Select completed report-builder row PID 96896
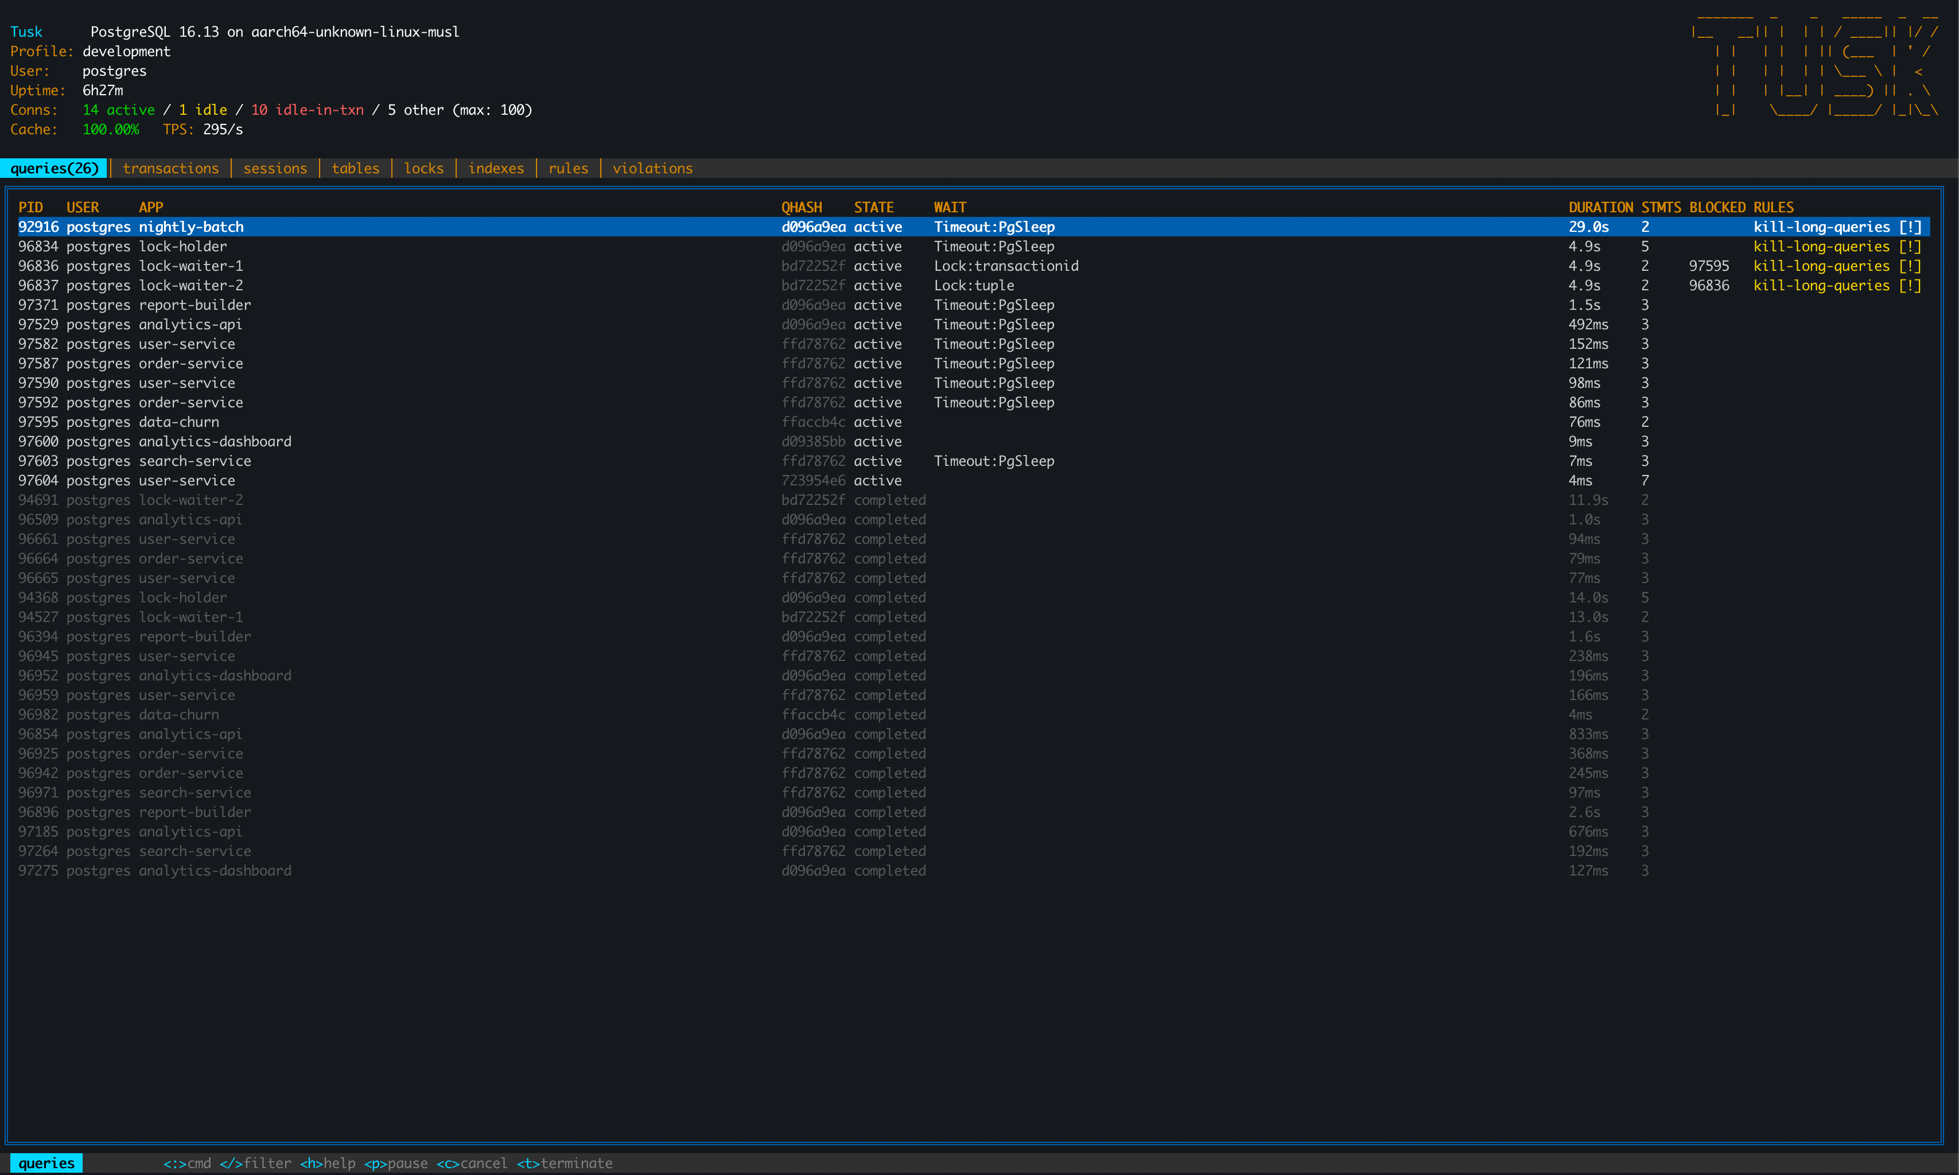Screen dimensions: 1959x1175 (x=973, y=812)
